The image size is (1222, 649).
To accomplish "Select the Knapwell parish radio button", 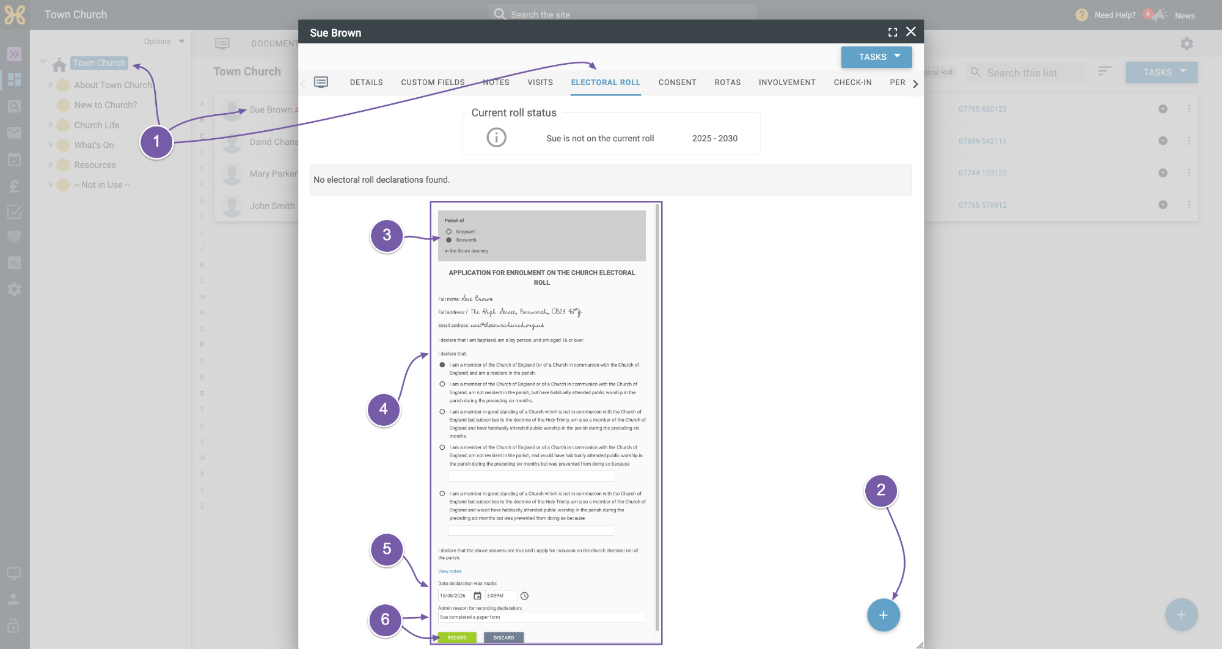I will [x=448, y=232].
